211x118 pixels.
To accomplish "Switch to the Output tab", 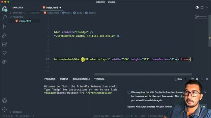I will tap(64, 79).
